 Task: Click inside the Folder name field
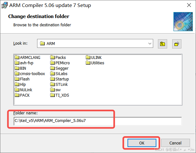[x=98, y=121]
